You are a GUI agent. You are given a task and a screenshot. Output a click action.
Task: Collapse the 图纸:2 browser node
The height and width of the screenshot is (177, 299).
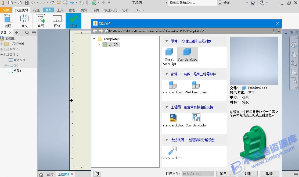pos(2,54)
